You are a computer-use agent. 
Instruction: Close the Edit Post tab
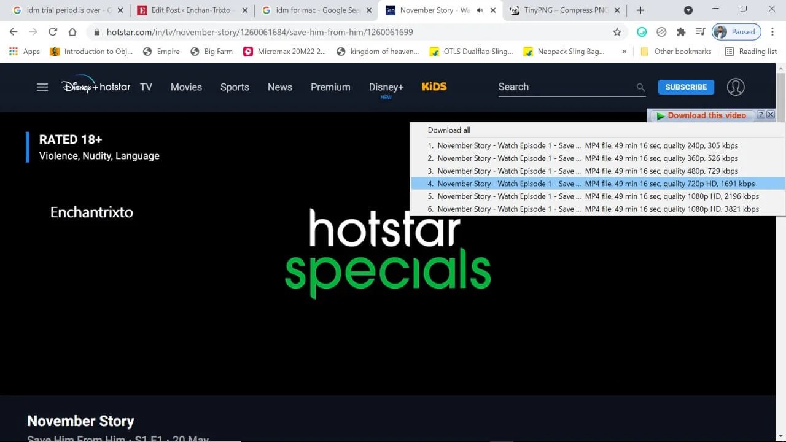pos(244,10)
